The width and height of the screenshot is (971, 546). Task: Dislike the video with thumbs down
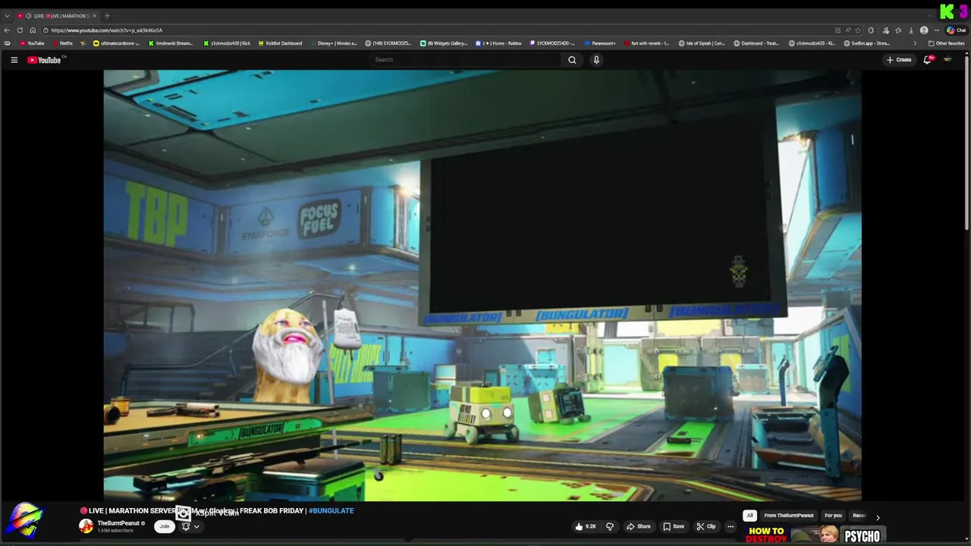coord(609,526)
